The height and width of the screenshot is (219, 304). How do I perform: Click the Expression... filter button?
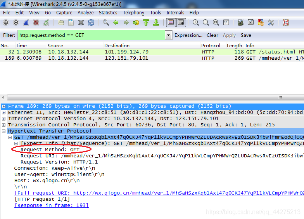point(188,35)
